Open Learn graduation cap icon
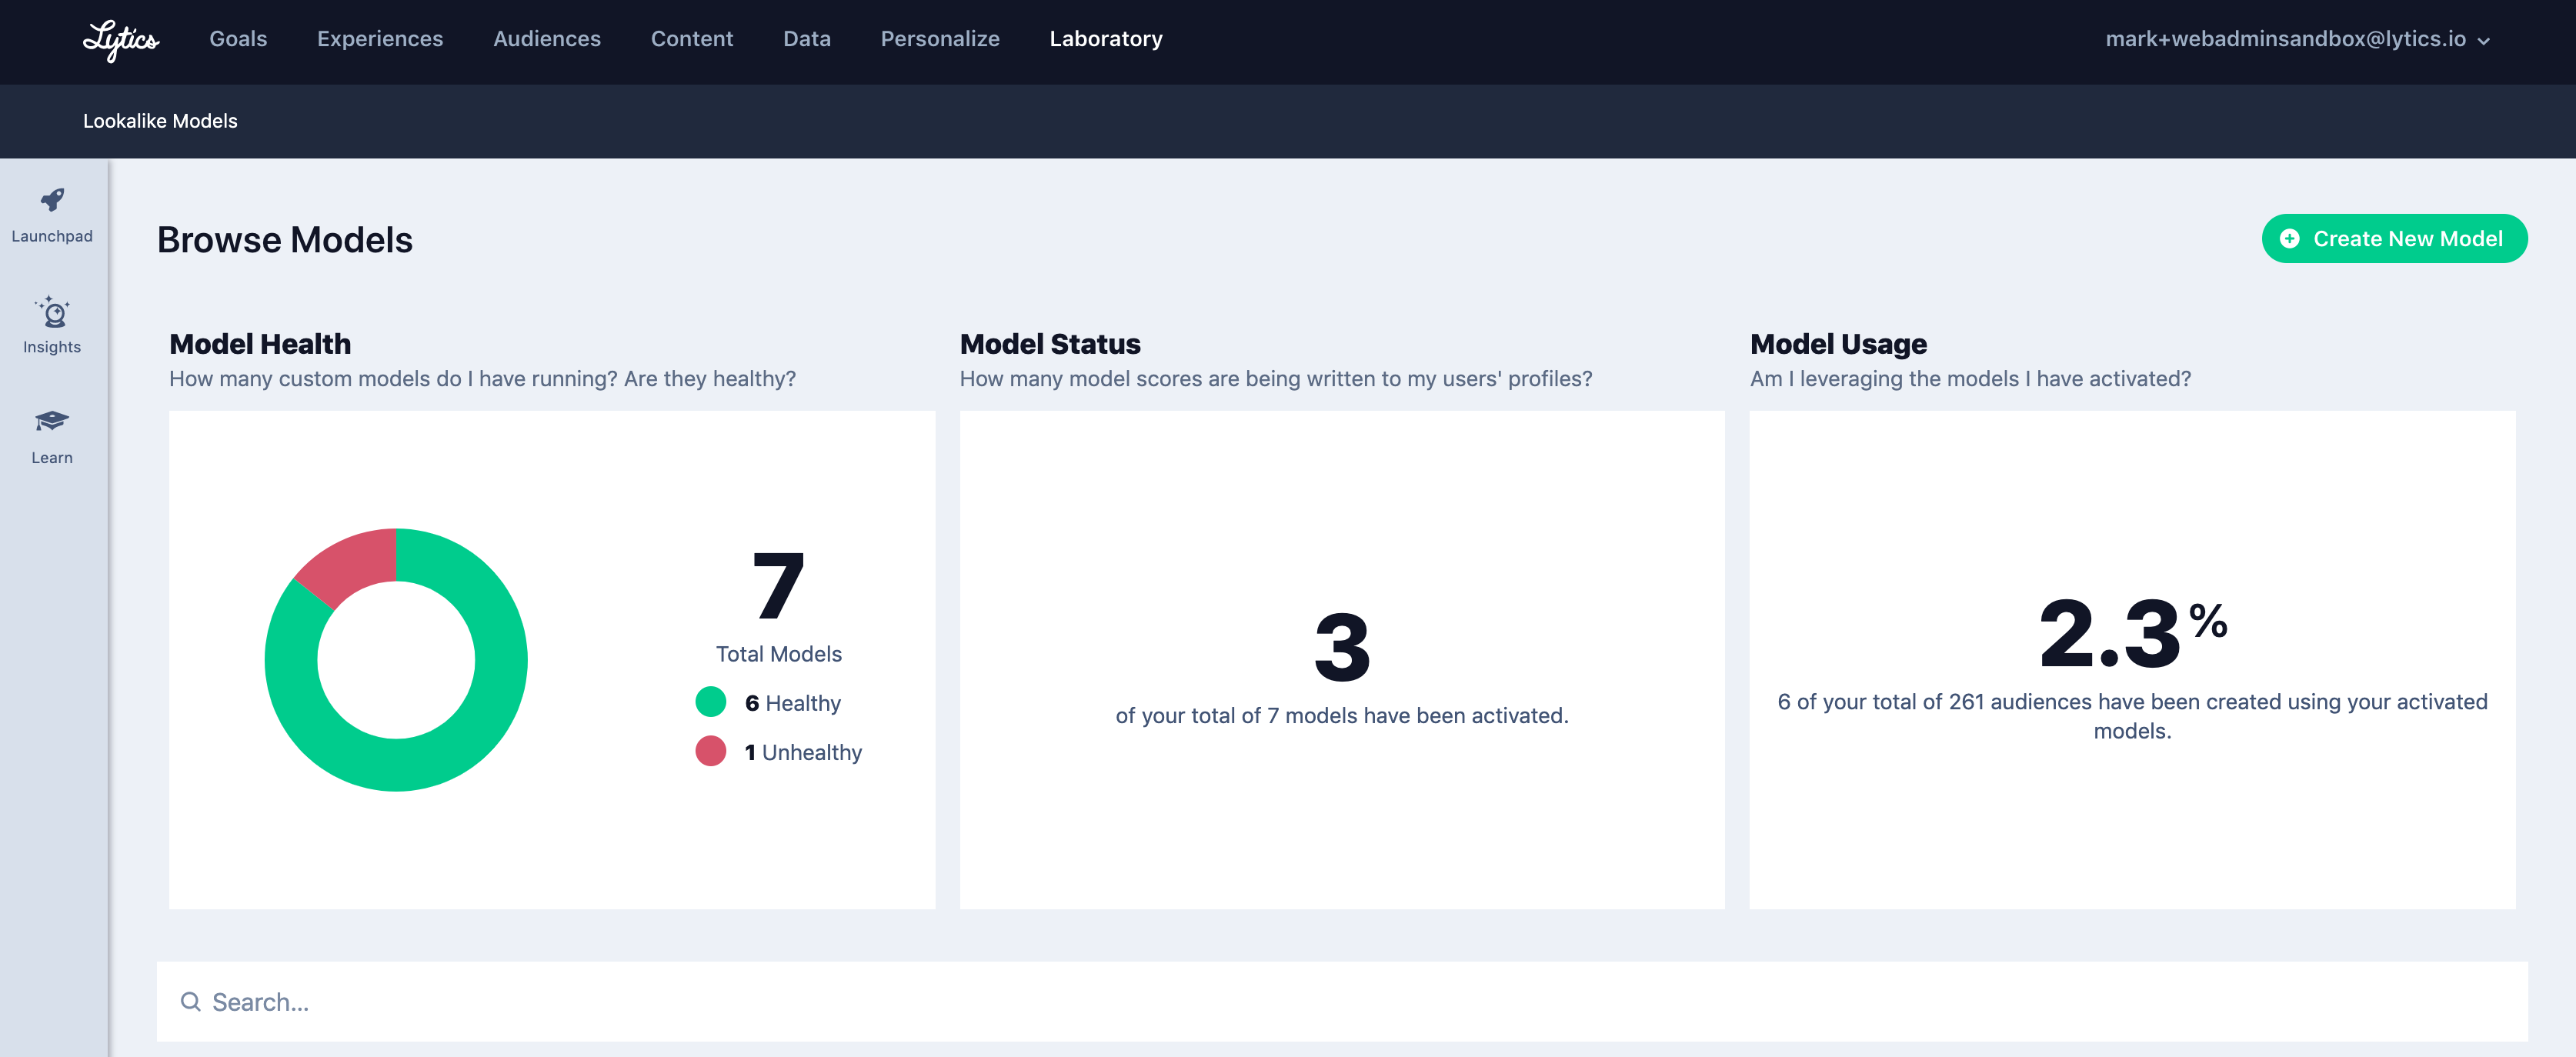2576x1057 pixels. pyautogui.click(x=52, y=421)
